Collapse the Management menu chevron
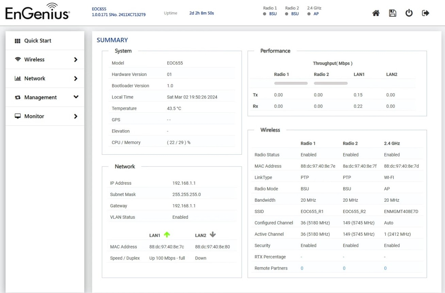This screenshot has width=445, height=293. (76, 97)
